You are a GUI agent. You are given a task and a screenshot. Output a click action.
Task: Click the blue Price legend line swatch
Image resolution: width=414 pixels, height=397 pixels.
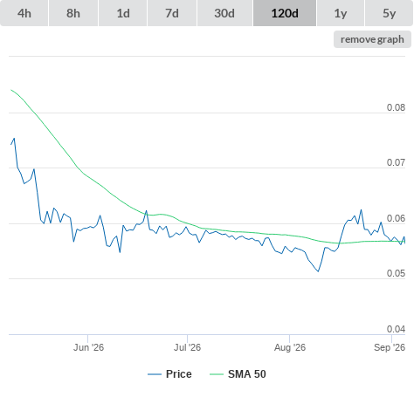(x=155, y=374)
